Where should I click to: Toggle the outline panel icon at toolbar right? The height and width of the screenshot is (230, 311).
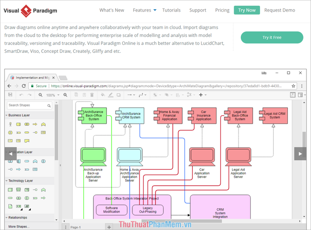(x=292, y=95)
